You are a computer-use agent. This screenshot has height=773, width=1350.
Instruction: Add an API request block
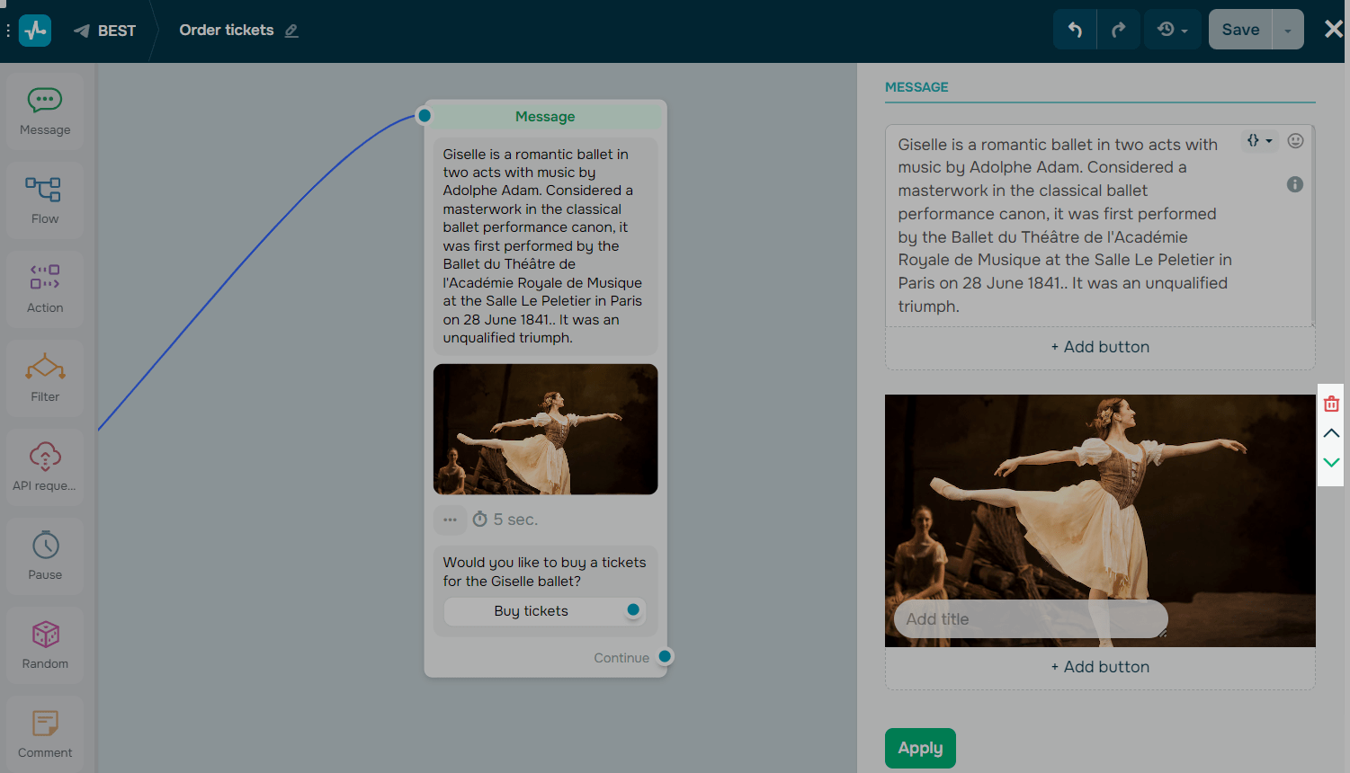(x=45, y=467)
